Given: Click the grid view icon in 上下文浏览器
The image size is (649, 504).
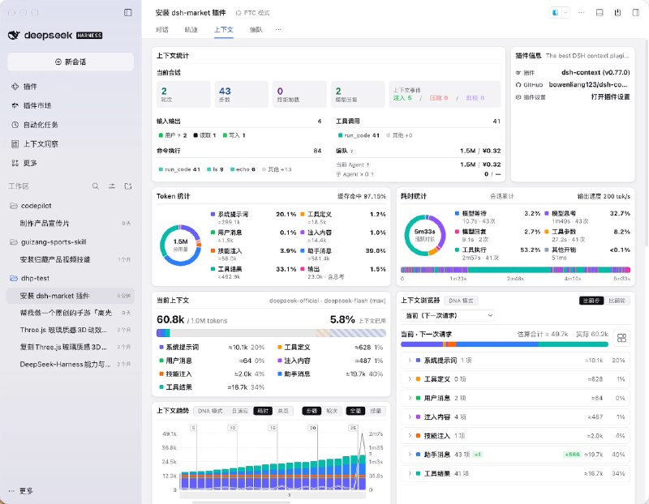Looking at the screenshot, I should tap(621, 338).
